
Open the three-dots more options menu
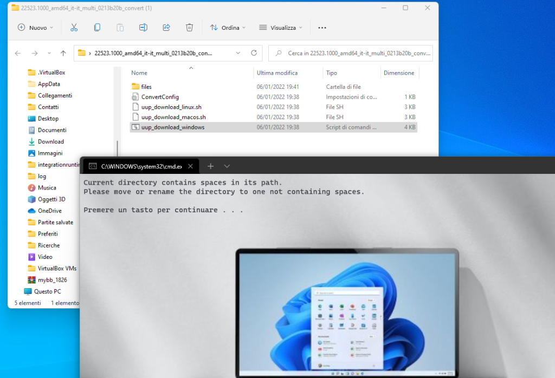[322, 27]
